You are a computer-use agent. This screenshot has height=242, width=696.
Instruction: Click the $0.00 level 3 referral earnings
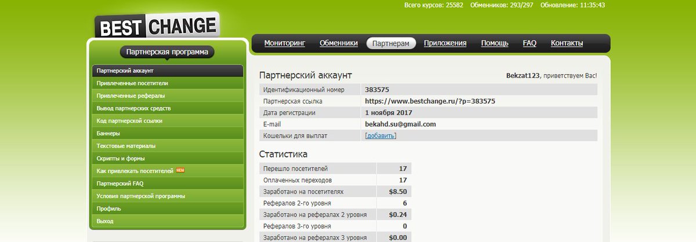398,237
